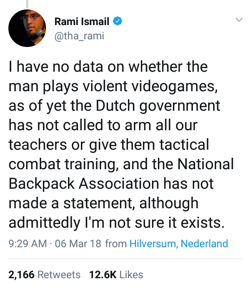Image resolution: width=251 pixels, height=289 pixels.
Task: Click the thread connector line above avatar
Action: coord(27,3)
